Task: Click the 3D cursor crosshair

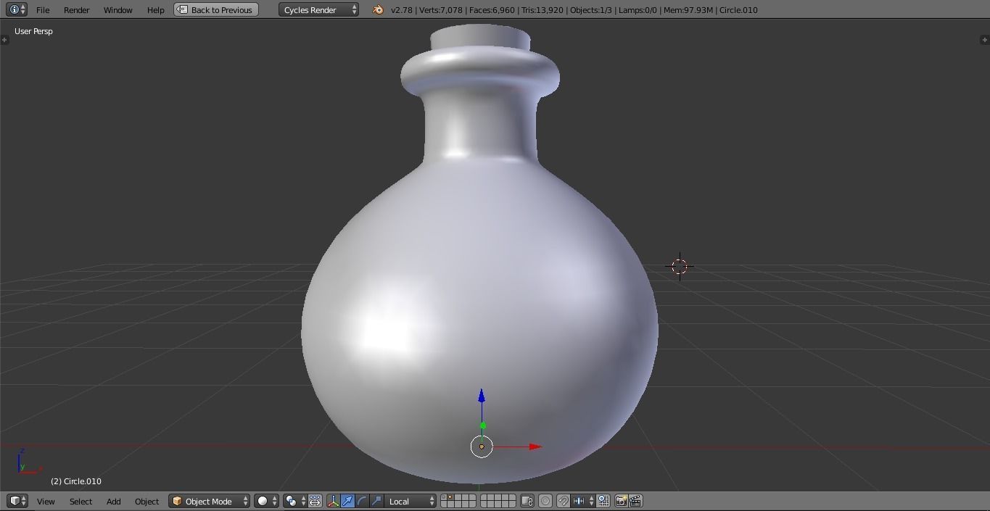Action: tap(680, 267)
